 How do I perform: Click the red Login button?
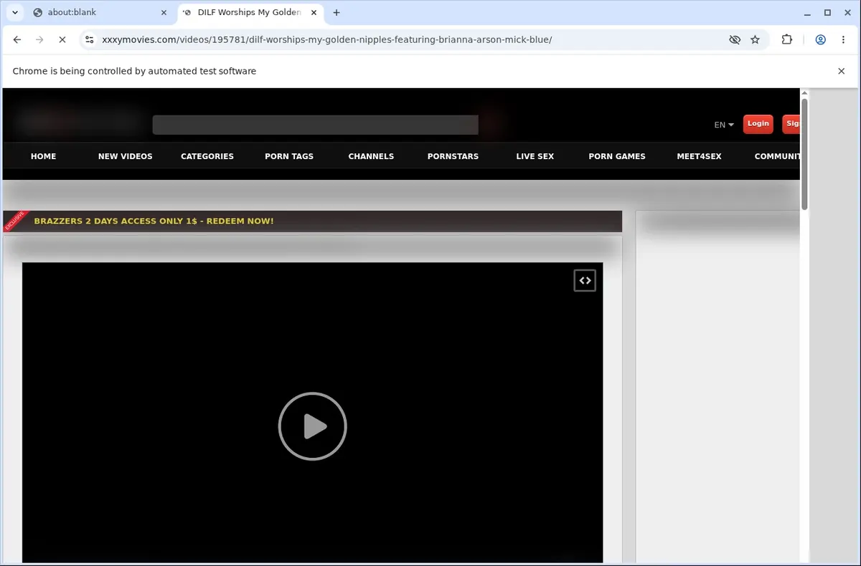click(758, 124)
